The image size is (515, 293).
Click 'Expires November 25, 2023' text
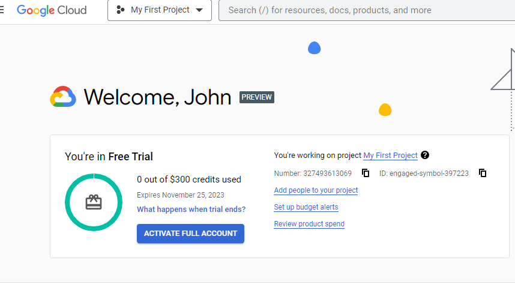pos(181,195)
